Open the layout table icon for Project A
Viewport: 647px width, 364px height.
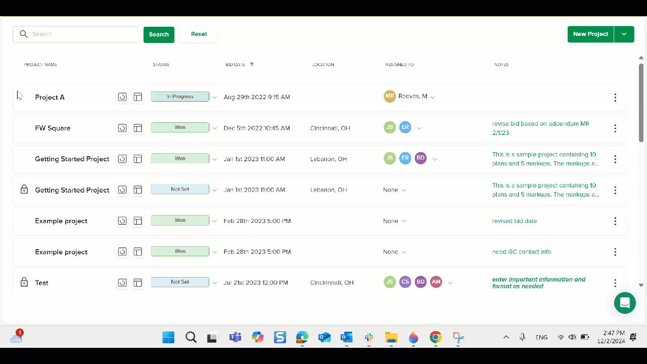[137, 97]
